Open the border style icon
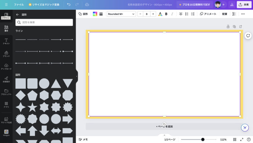The image size is (253, 143). tap(101, 14)
